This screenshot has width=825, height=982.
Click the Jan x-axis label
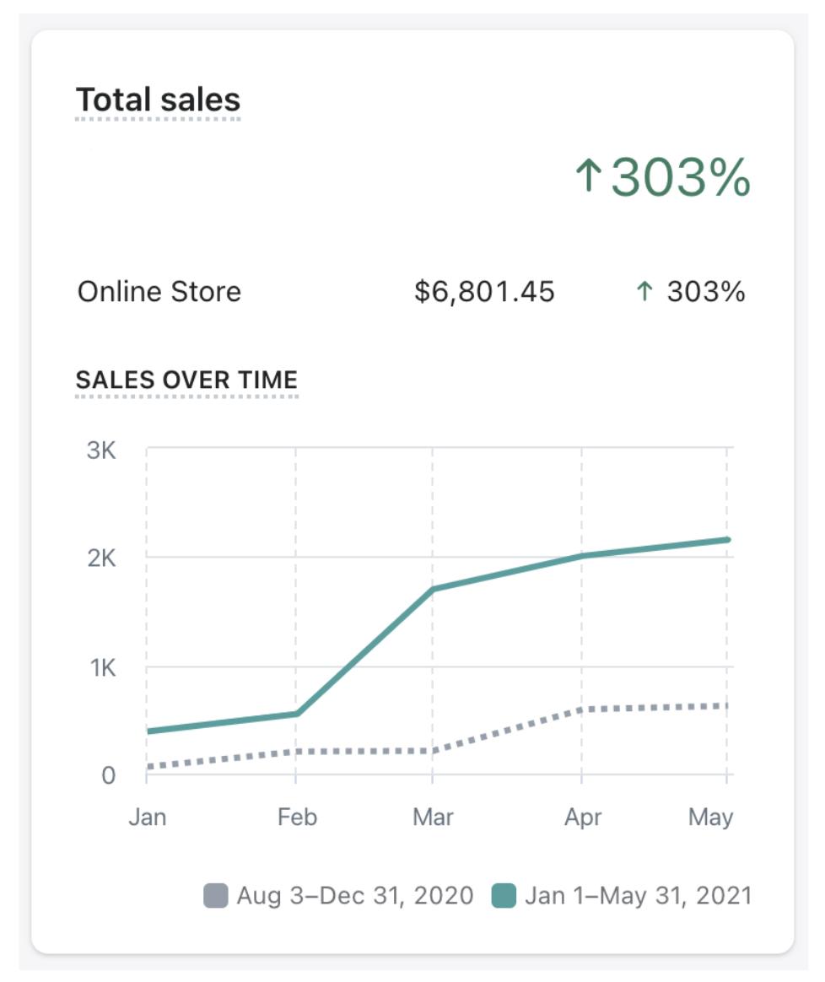pos(148,817)
